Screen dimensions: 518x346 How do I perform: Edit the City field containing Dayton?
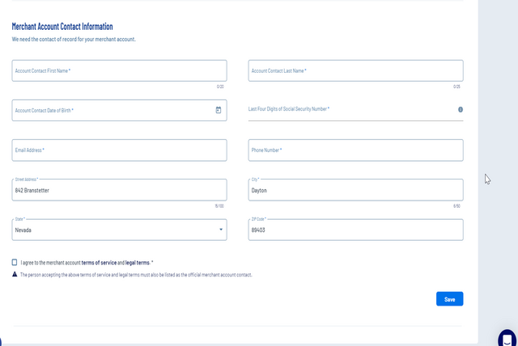point(355,190)
